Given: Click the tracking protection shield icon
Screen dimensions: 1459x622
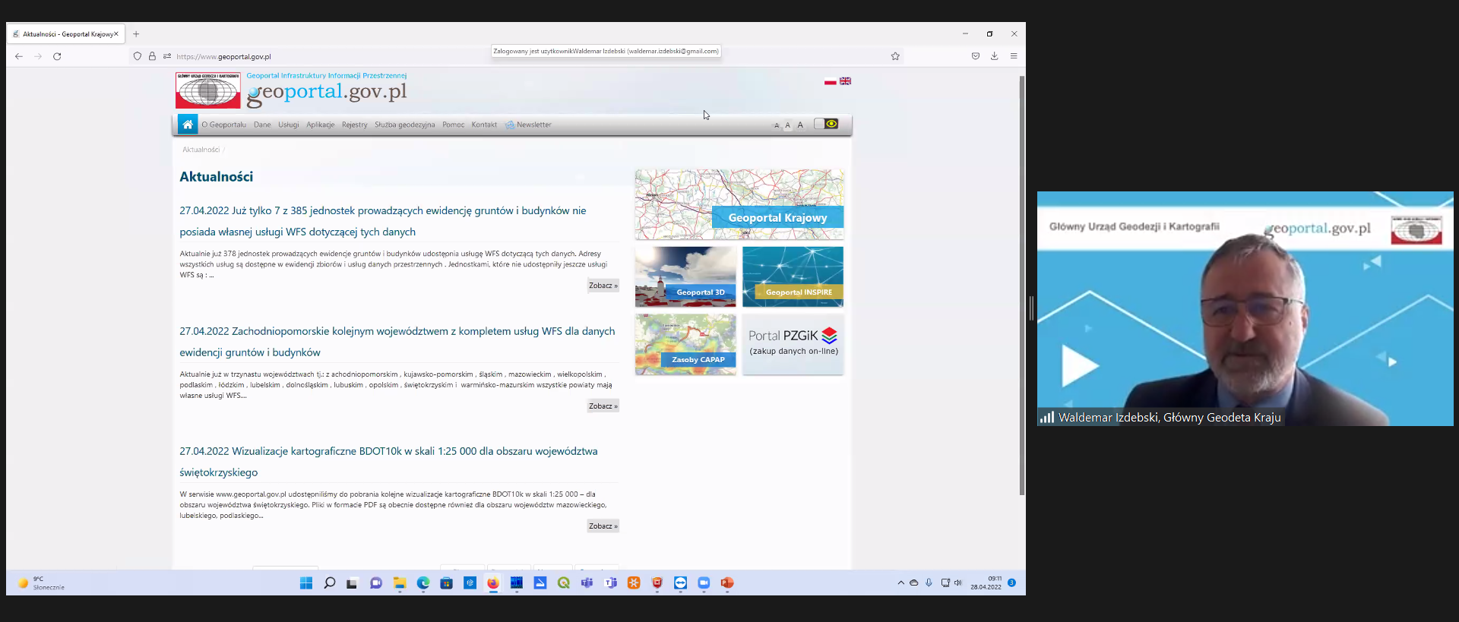Looking at the screenshot, I should tap(138, 56).
